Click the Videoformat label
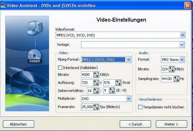The width and height of the screenshot is (193, 131). (65, 29)
